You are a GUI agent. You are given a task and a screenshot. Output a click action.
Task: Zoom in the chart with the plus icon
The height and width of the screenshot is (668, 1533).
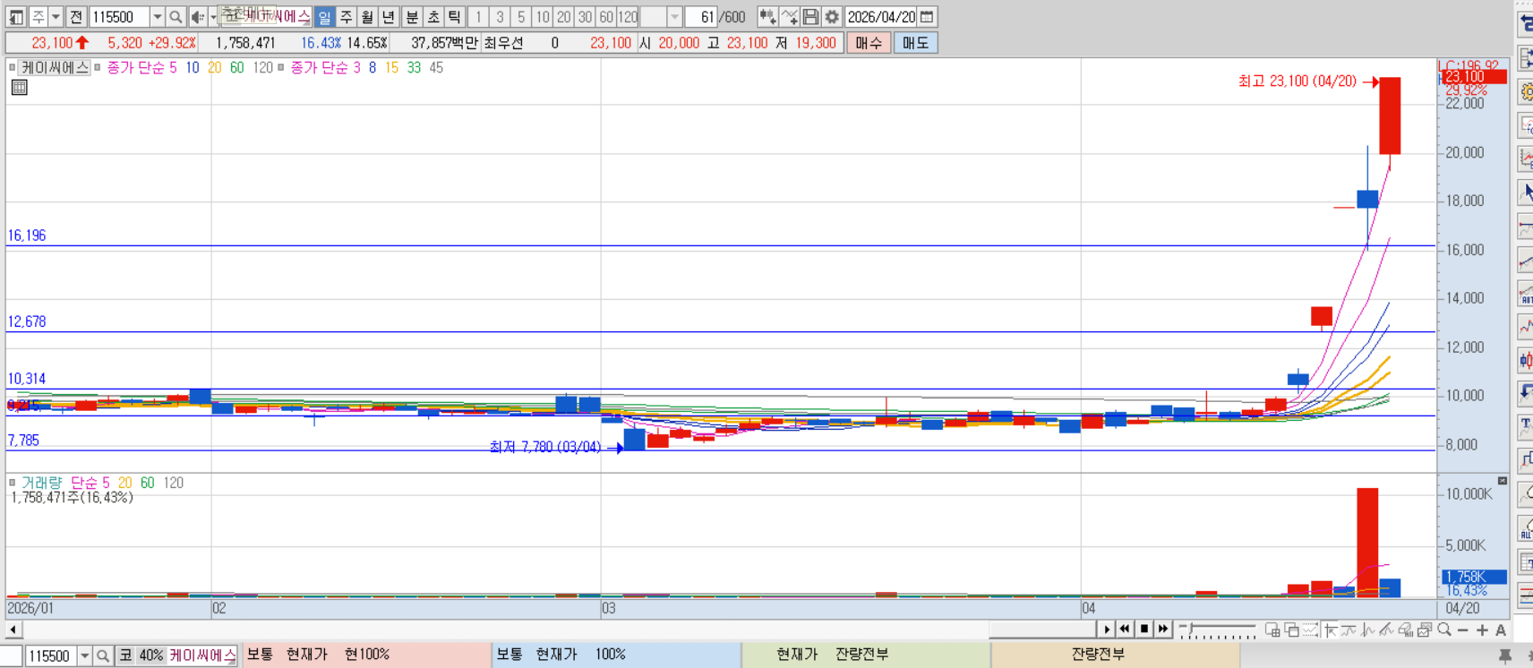(1482, 630)
